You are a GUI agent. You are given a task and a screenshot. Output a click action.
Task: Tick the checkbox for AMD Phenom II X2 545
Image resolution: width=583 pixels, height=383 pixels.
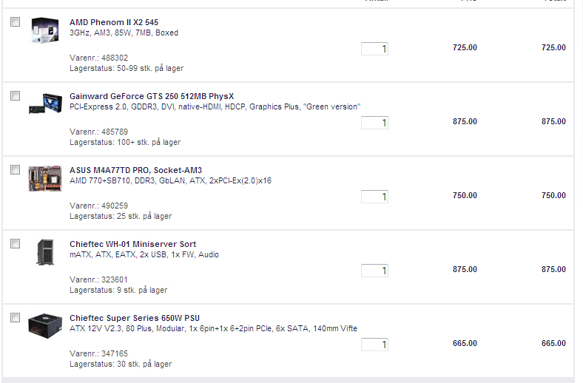click(x=16, y=22)
